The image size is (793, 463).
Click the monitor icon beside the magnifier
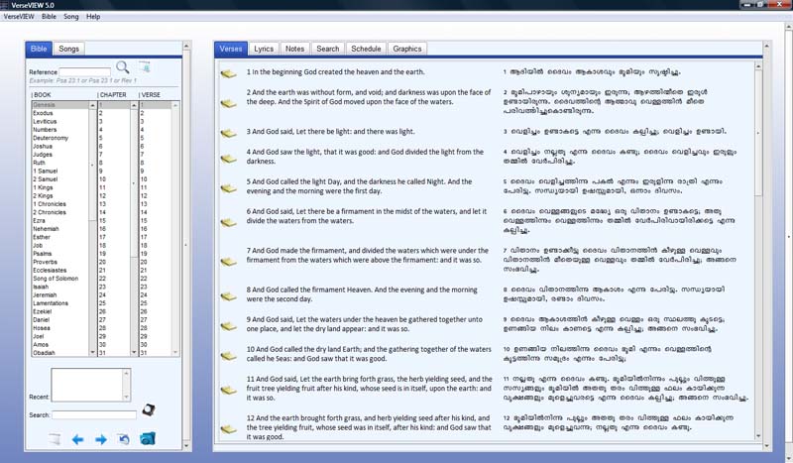(145, 67)
